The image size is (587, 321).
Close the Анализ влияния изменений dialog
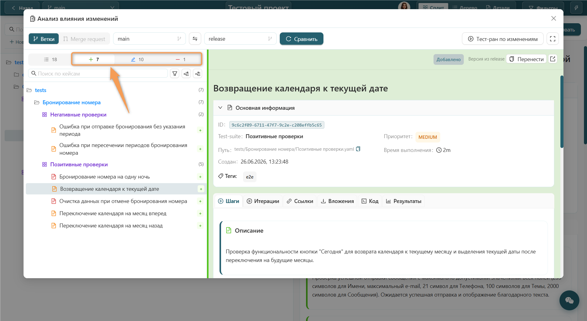click(553, 18)
